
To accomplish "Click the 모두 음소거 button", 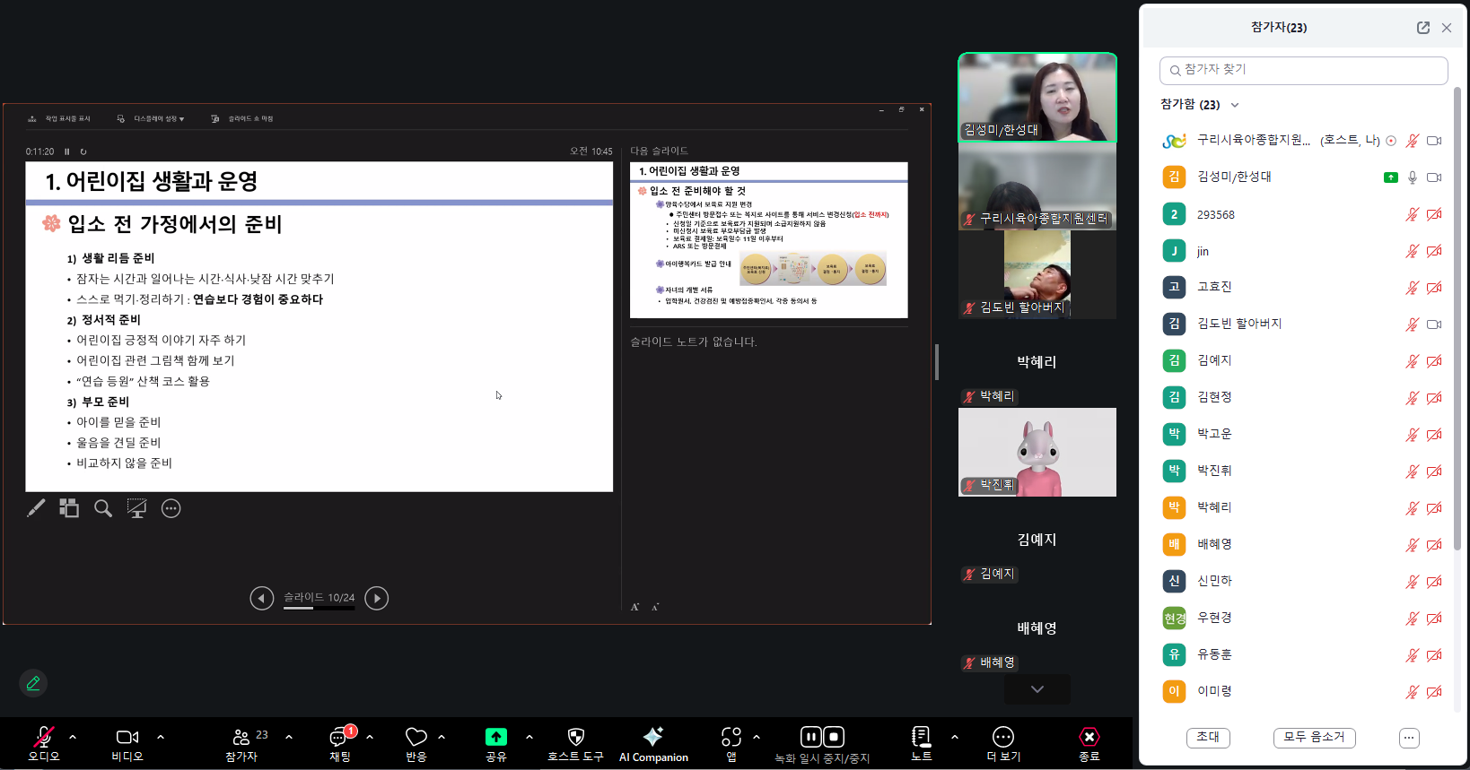I will tap(1314, 737).
